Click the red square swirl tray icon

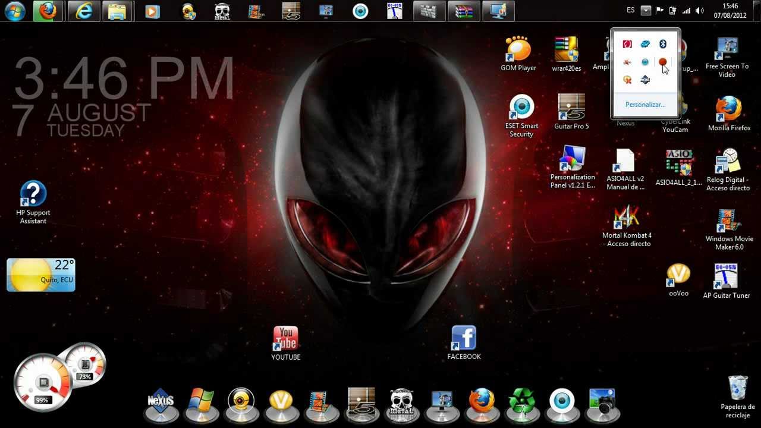tap(627, 44)
